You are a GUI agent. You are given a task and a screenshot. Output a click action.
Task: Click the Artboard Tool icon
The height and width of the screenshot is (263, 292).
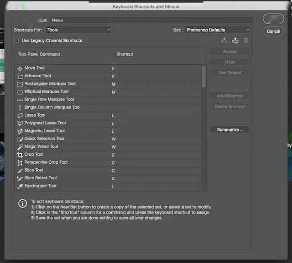(x=20, y=76)
